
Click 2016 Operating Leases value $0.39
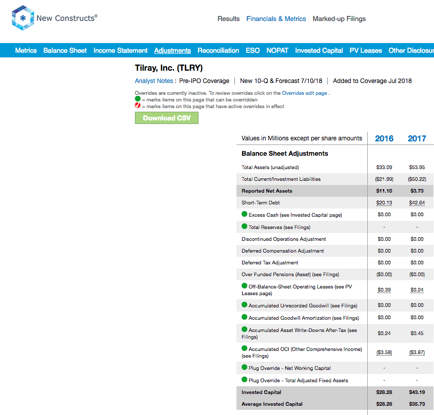(x=384, y=290)
